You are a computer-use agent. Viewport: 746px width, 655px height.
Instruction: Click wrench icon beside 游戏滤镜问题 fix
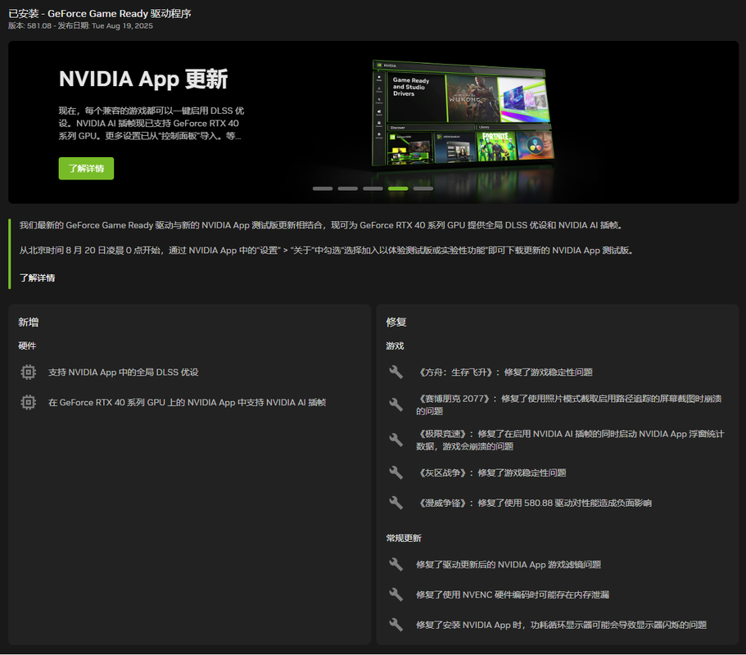396,564
